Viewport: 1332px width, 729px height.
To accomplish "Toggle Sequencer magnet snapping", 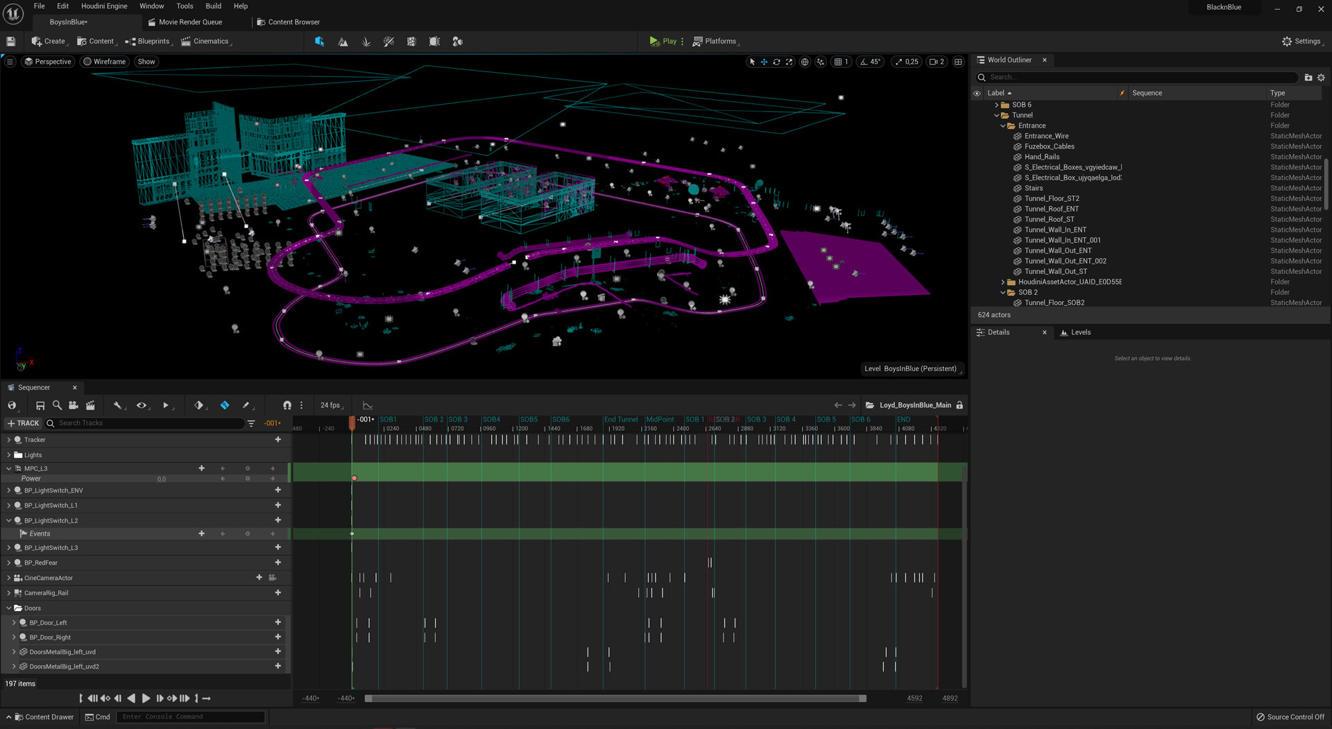I will pos(287,405).
